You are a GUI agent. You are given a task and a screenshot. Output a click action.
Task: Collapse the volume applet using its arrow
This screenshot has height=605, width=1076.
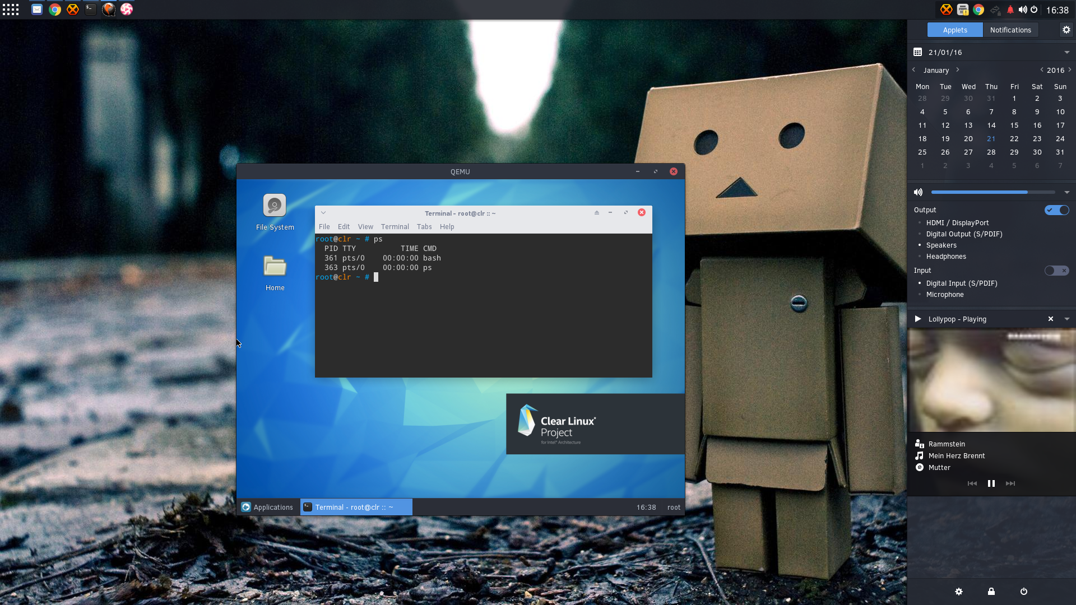[1067, 192]
